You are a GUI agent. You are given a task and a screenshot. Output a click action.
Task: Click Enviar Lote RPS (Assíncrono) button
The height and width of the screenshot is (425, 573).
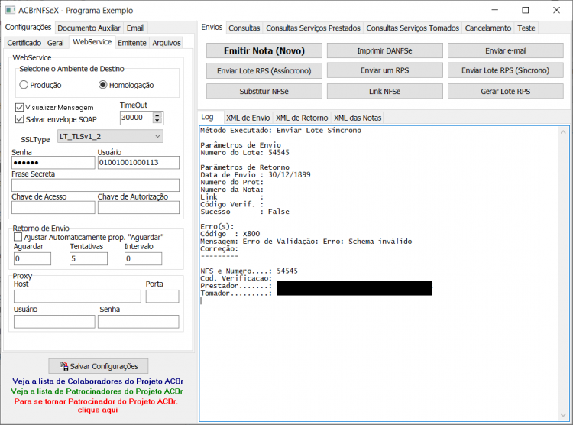264,70
